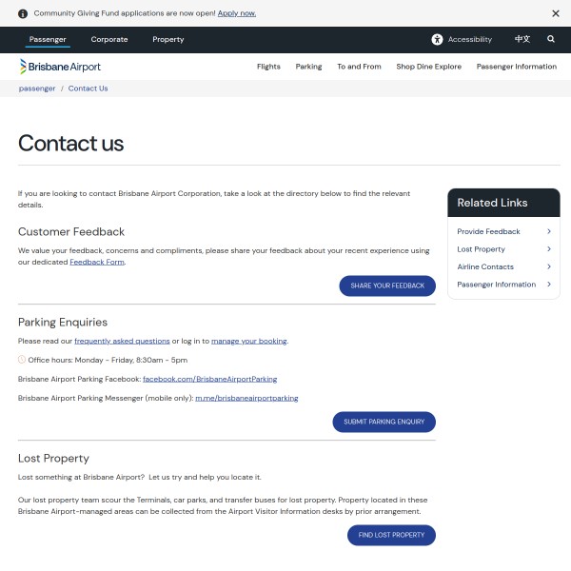Follow the Apply now link

coord(237,13)
